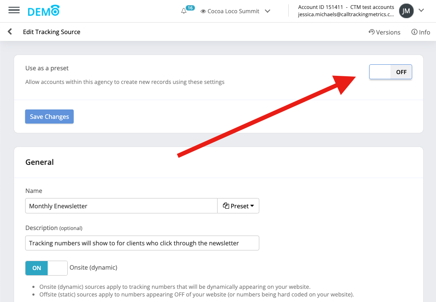
Task: Click the Edit Tracking Source page title
Action: (x=52, y=32)
